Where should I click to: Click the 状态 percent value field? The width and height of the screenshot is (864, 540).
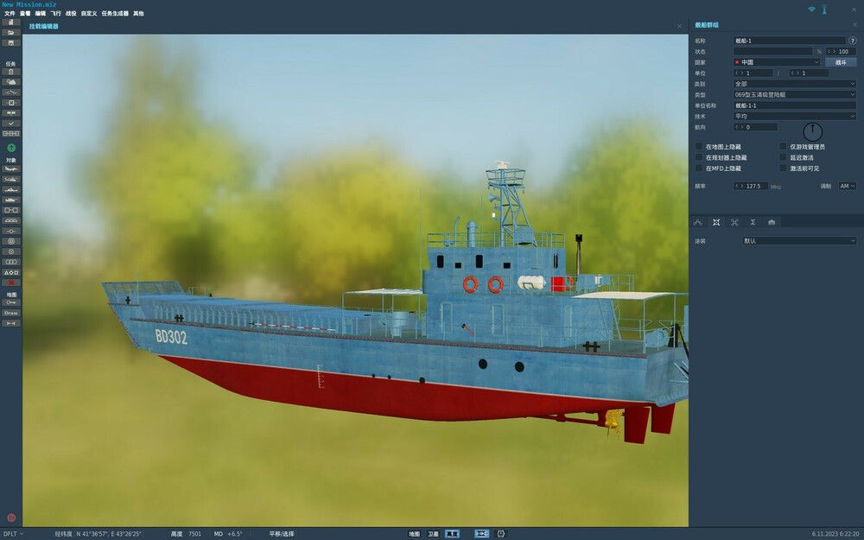(x=841, y=51)
